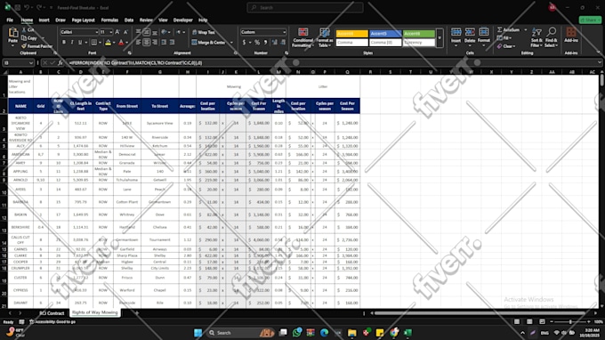Toggle middle vertical alignment
The height and width of the screenshot is (340, 605).
pos(147,32)
